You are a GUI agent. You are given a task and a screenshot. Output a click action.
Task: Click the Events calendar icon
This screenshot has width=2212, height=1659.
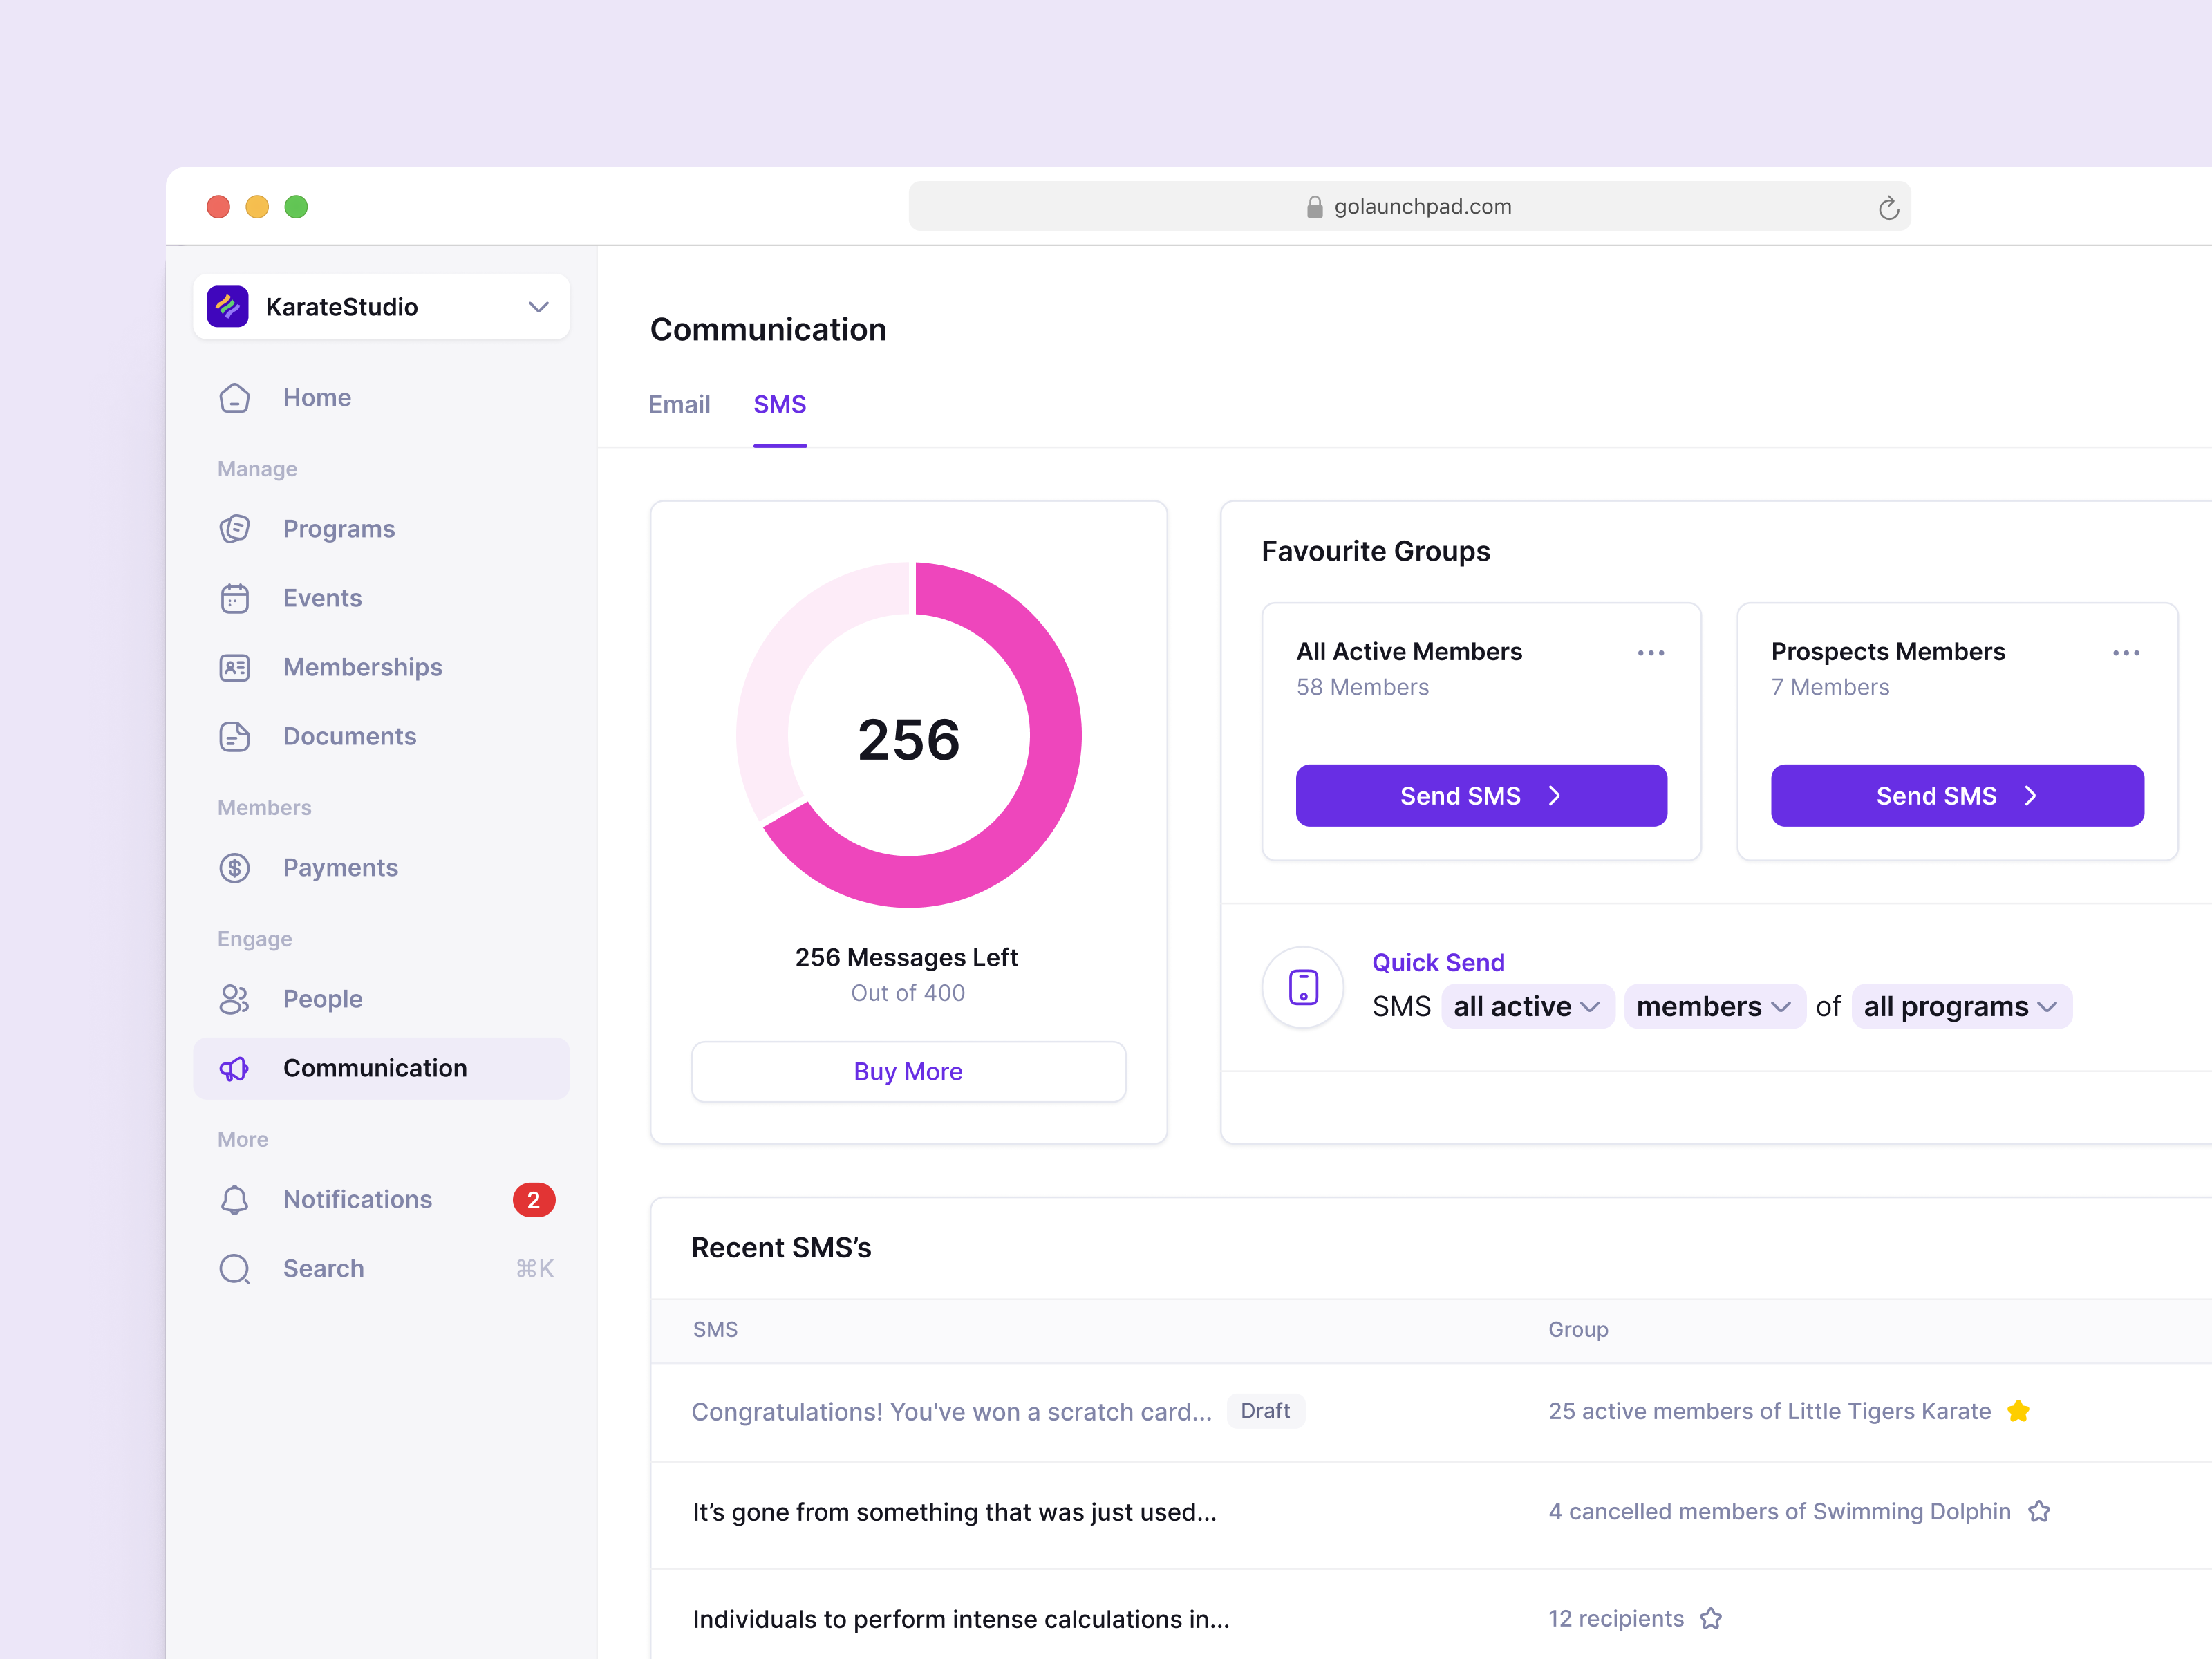pos(234,598)
